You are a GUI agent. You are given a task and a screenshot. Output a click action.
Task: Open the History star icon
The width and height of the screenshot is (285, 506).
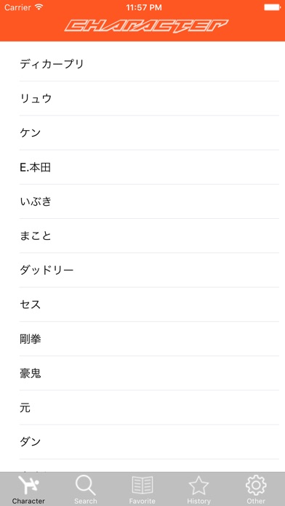point(198,486)
